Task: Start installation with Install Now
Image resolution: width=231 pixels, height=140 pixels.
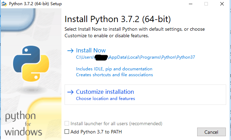Action: 91,50
